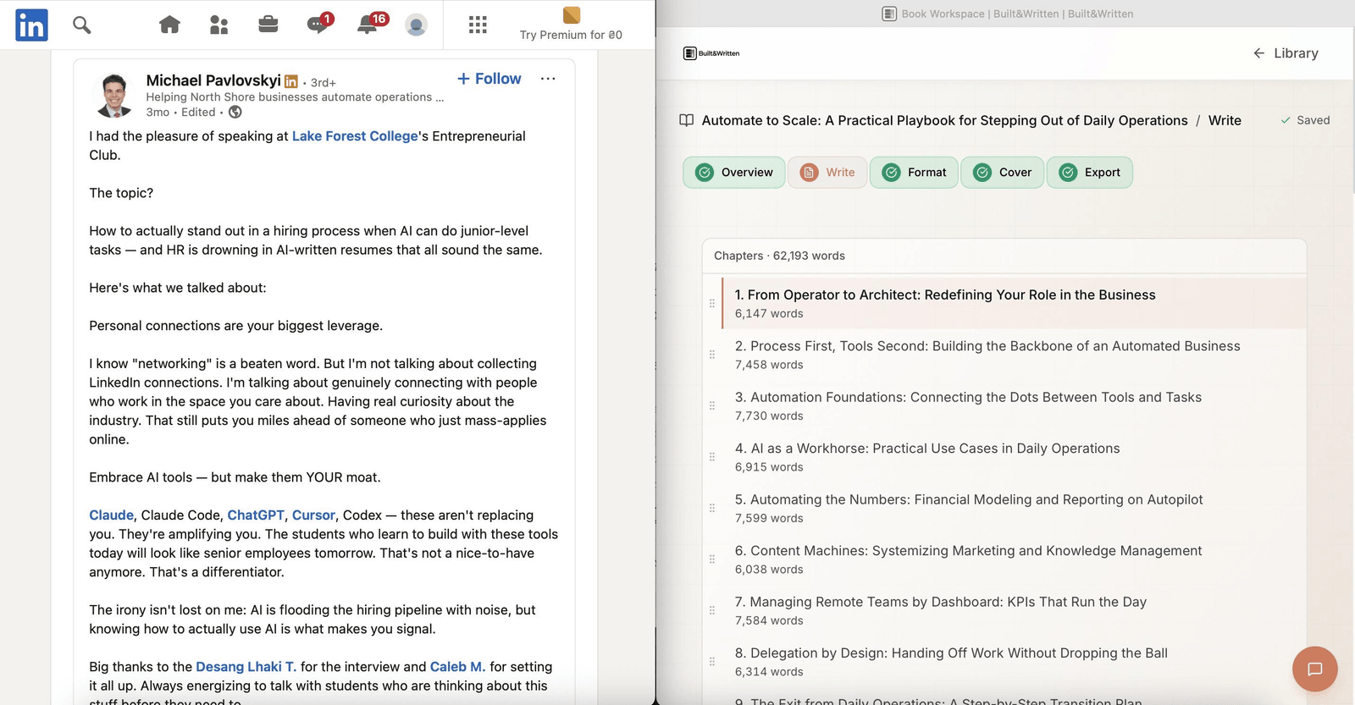Open the Me profile avatar menu
This screenshot has width=1355, height=705.
click(416, 25)
